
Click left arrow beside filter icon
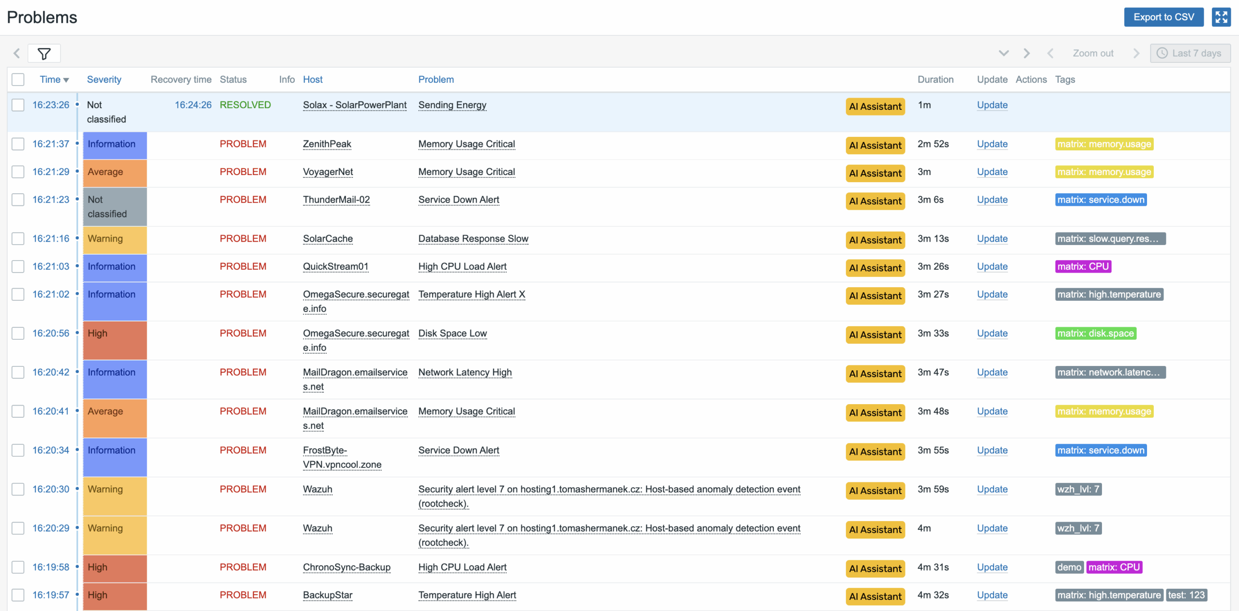click(17, 54)
